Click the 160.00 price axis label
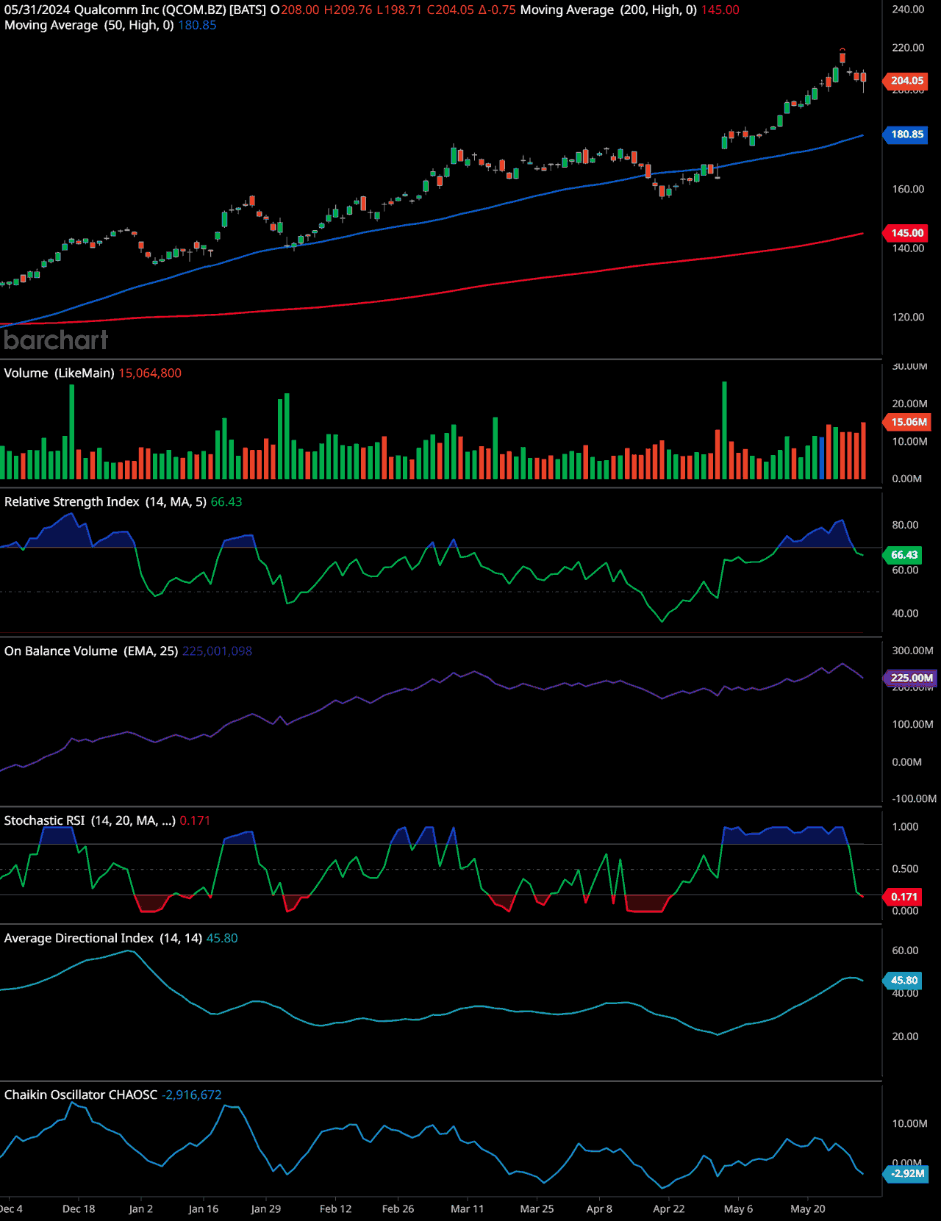Viewport: 941px width, 1221px height. point(908,189)
